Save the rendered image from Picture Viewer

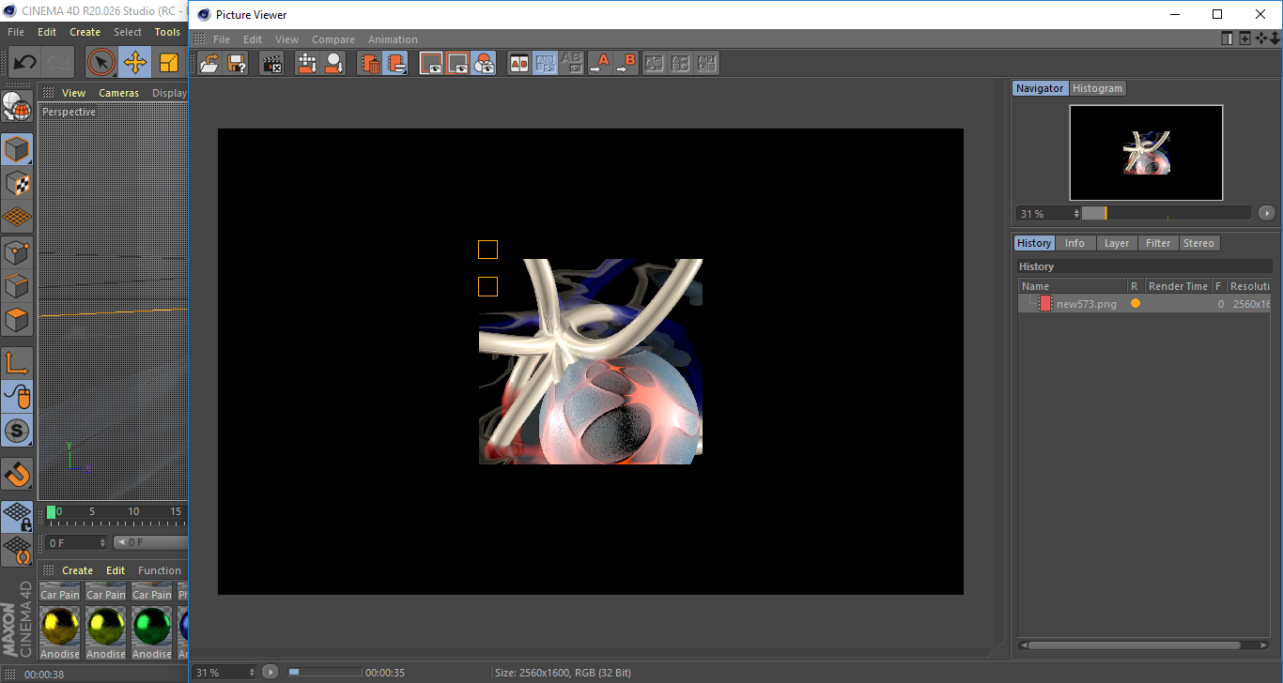coord(237,63)
